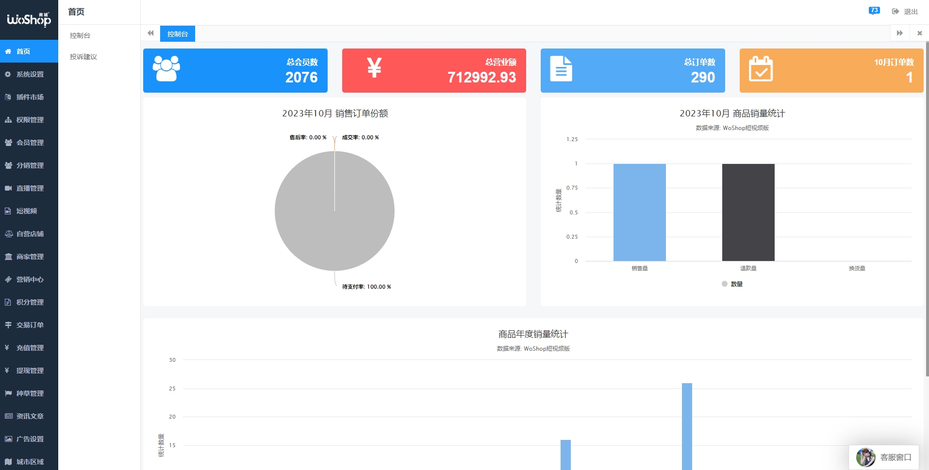Close tabs with the X icon
The image size is (929, 470).
click(919, 33)
